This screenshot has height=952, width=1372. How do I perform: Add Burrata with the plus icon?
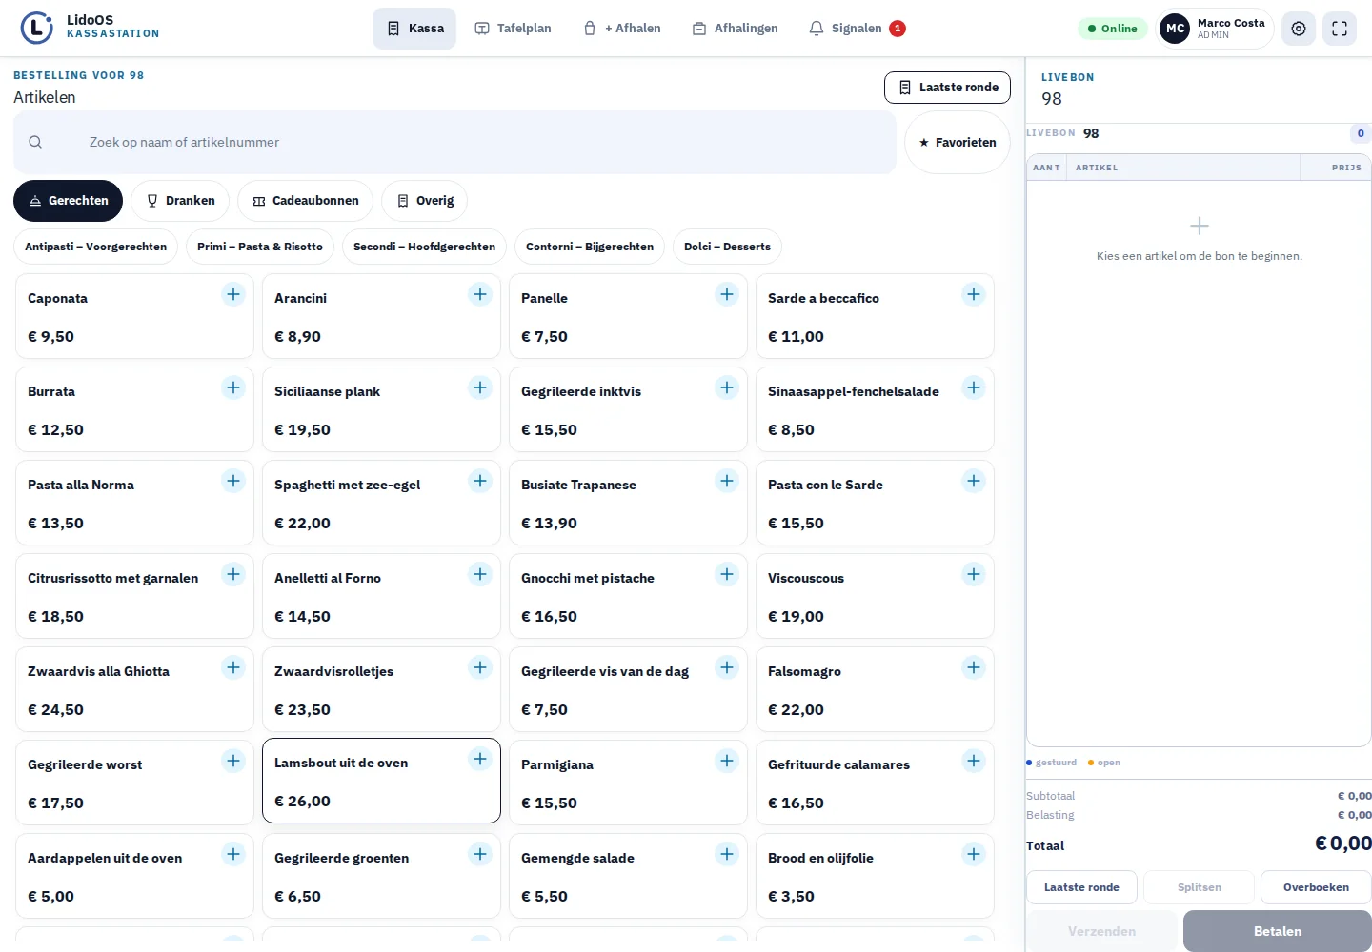click(233, 387)
